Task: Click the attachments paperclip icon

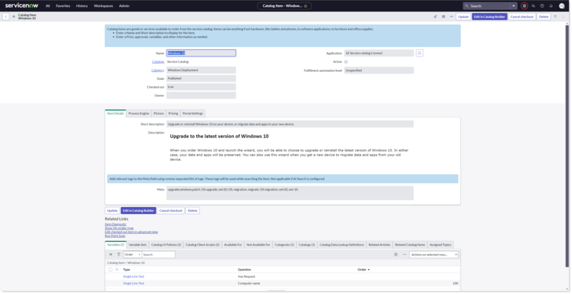Action: [435, 16]
